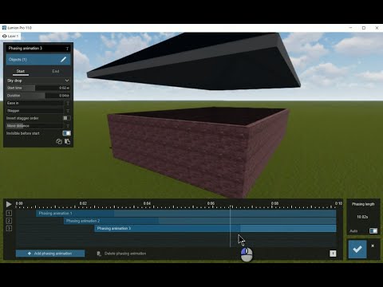Select Phasing animation 1 bar
The width and height of the screenshot is (383, 287).
pos(186,213)
